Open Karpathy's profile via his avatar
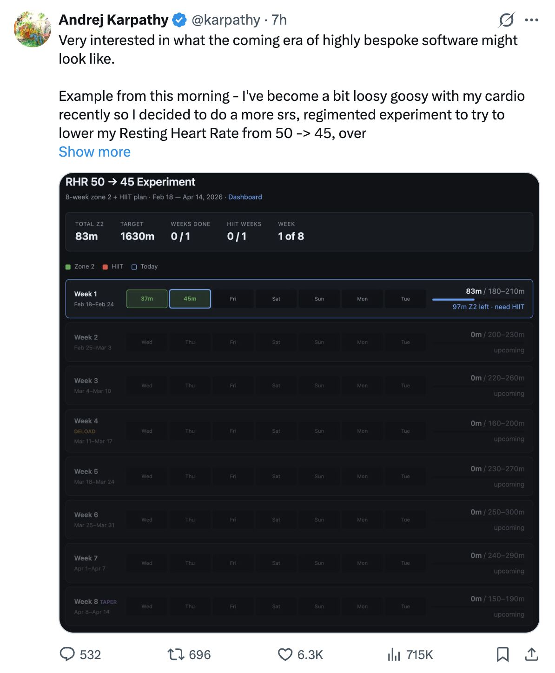 [32, 28]
